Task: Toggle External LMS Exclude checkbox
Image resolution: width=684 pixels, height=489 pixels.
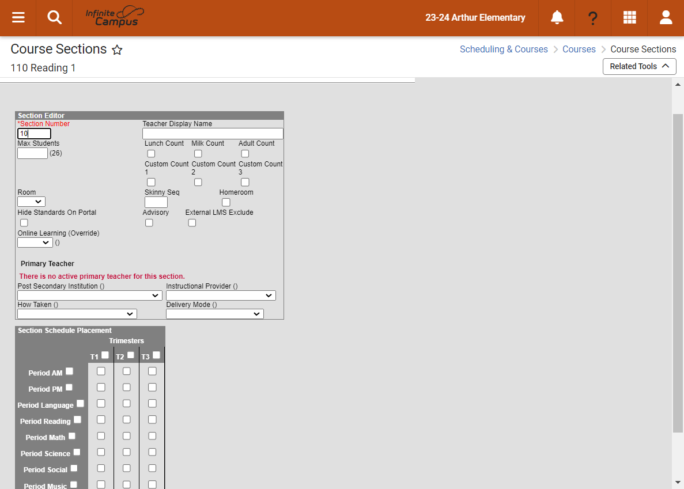Action: 192,223
